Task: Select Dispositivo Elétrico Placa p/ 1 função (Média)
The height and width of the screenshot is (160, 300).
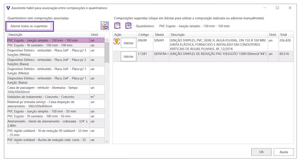Action: [x=56, y=71]
